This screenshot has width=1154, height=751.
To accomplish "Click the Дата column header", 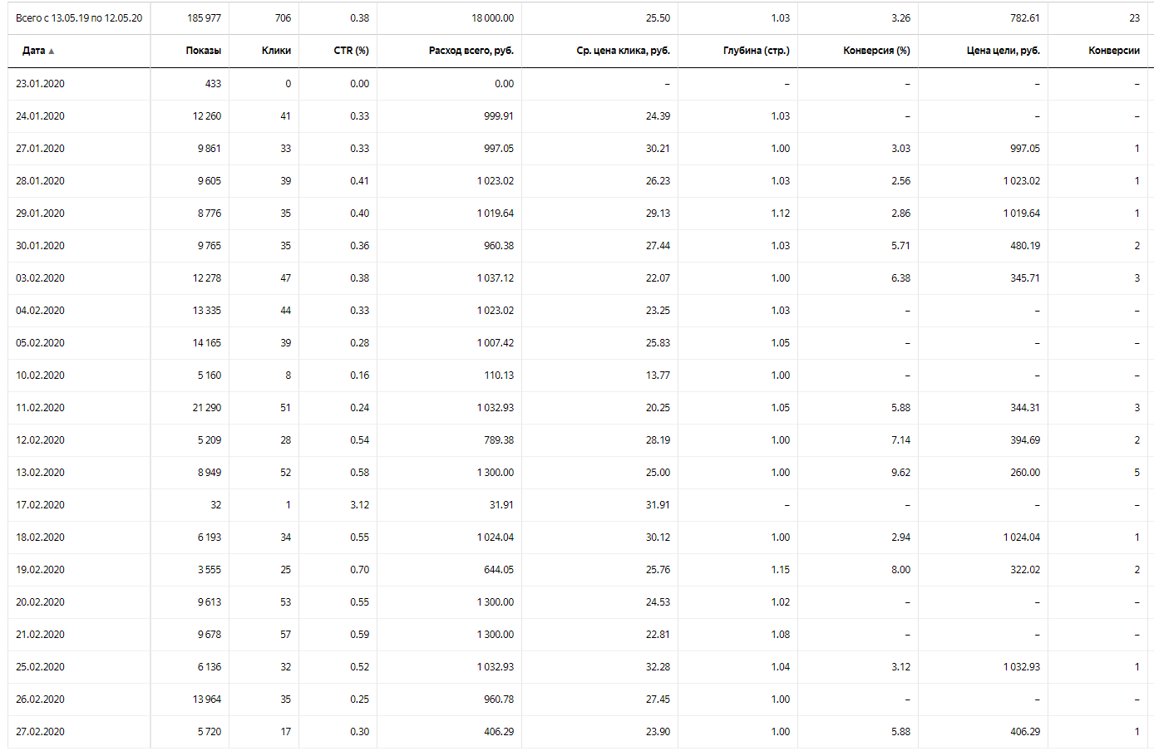I will point(34,51).
